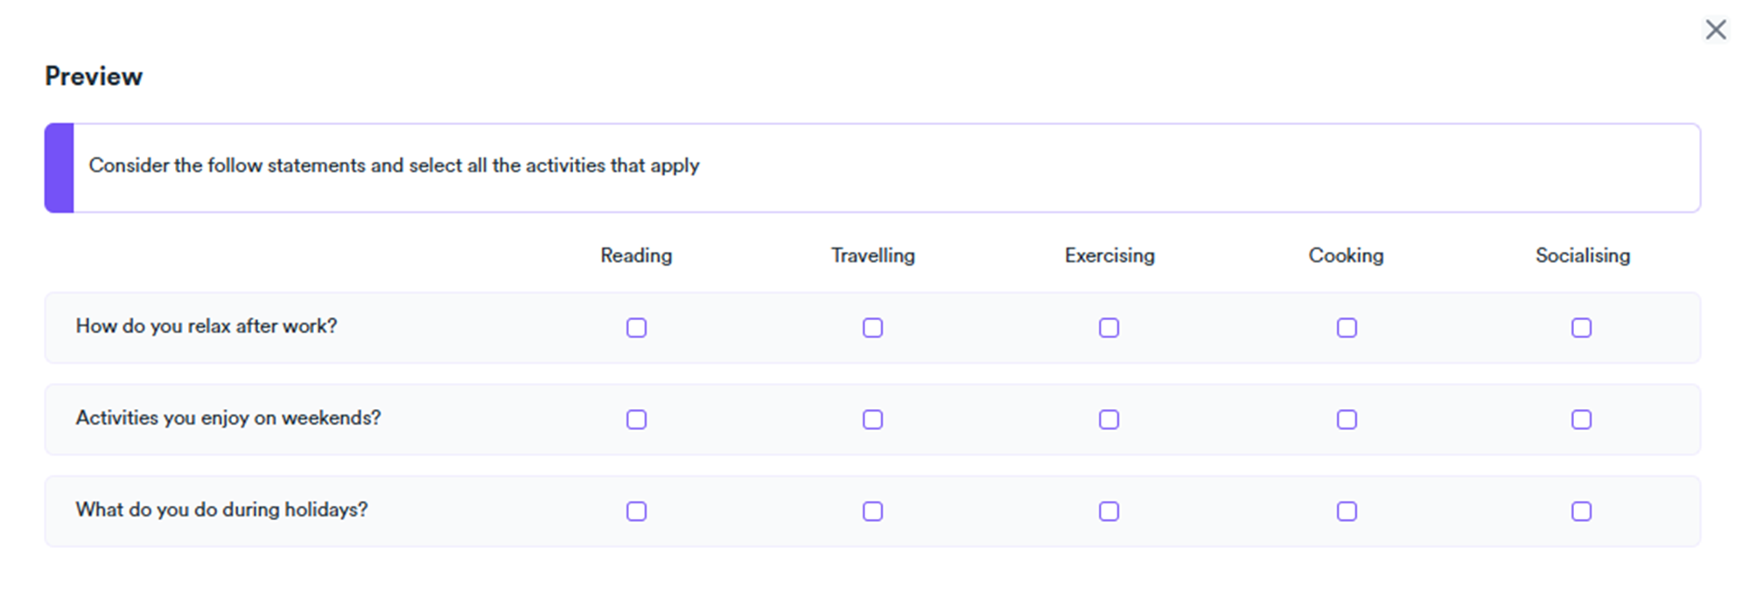Check Travelling for relaxing after work
This screenshot has height=590, width=1749.
[x=872, y=328]
